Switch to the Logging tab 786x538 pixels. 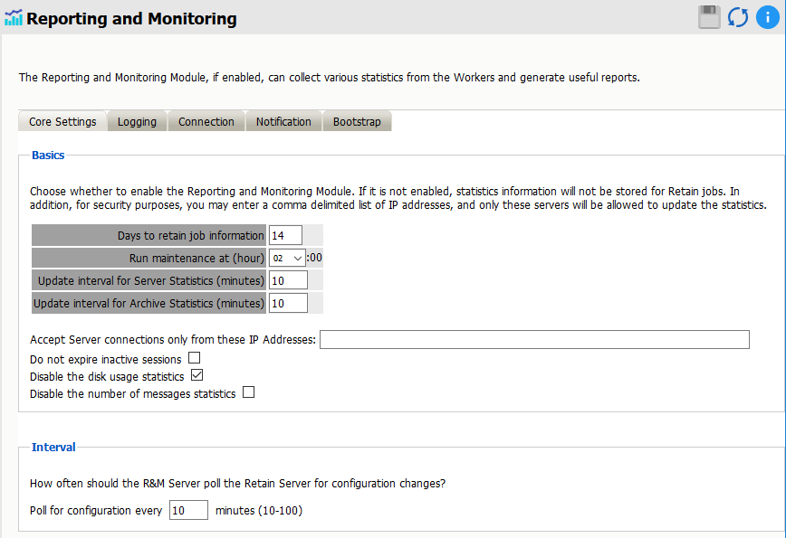(x=137, y=122)
